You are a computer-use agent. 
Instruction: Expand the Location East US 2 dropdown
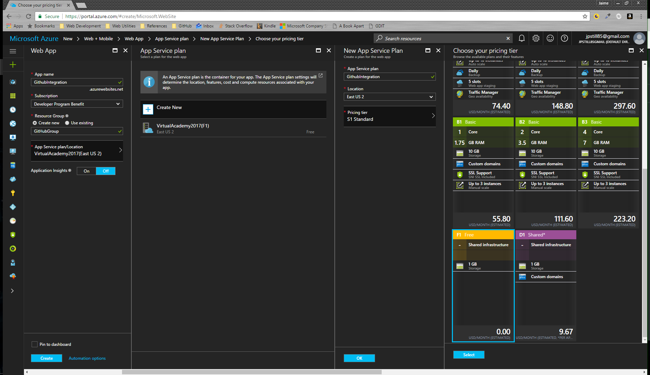(x=389, y=97)
